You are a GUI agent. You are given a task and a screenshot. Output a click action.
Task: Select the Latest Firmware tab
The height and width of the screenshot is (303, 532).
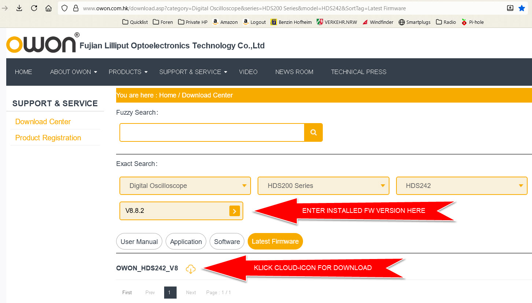[275, 241]
